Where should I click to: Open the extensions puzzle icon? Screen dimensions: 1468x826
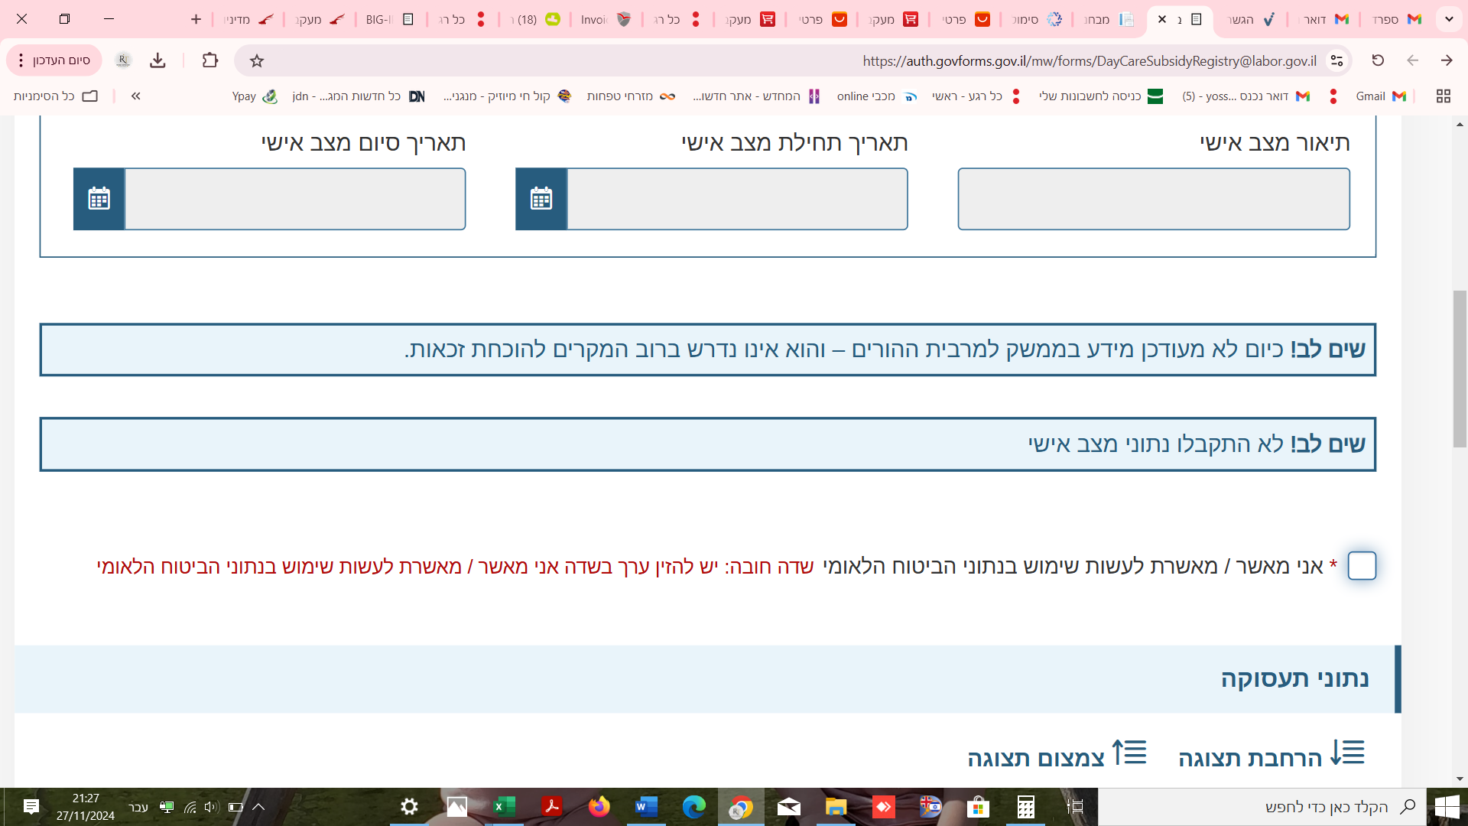pos(209,60)
